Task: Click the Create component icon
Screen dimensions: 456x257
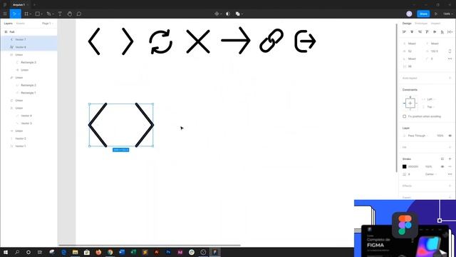Action: tap(217, 14)
